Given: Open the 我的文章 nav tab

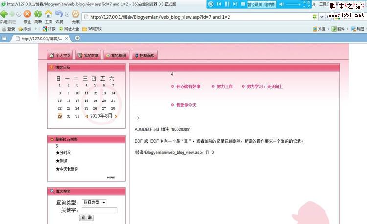Looking at the screenshot, I should click(x=88, y=55).
